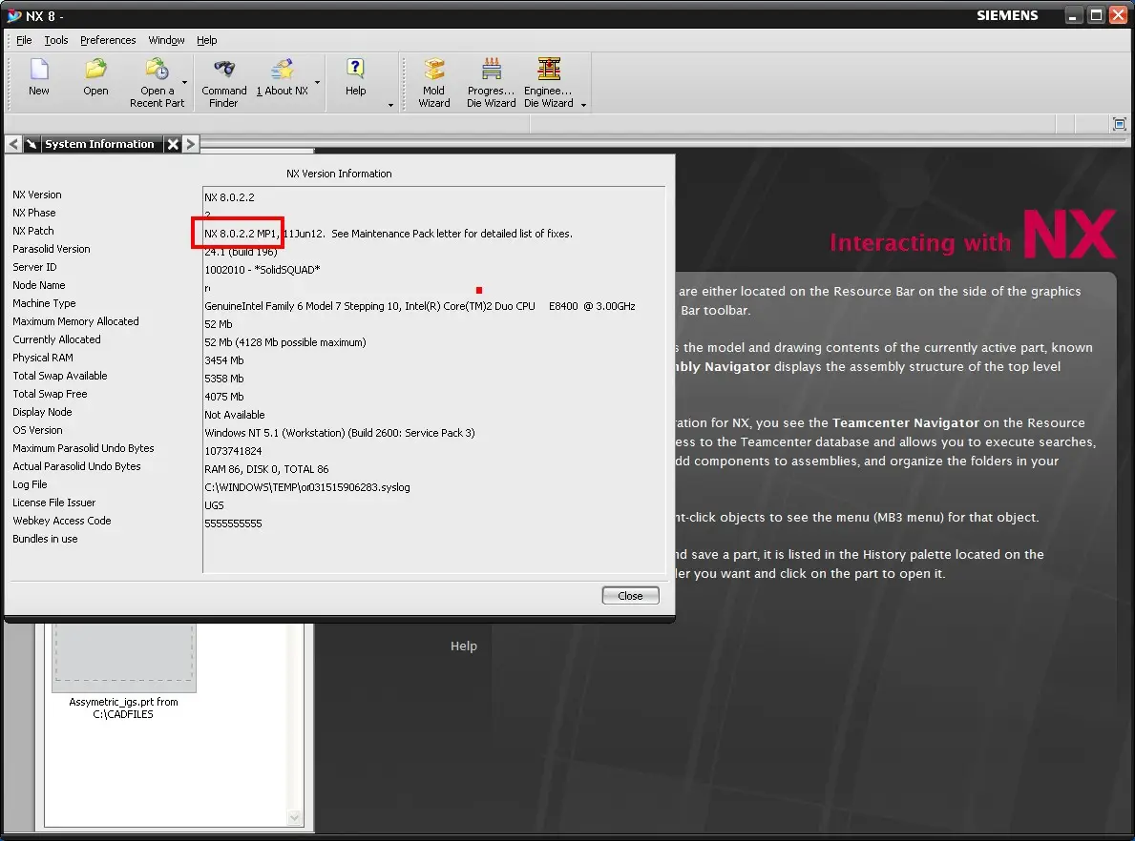This screenshot has width=1135, height=841.
Task: Click the Display Node Not Available value
Action: click(x=235, y=415)
